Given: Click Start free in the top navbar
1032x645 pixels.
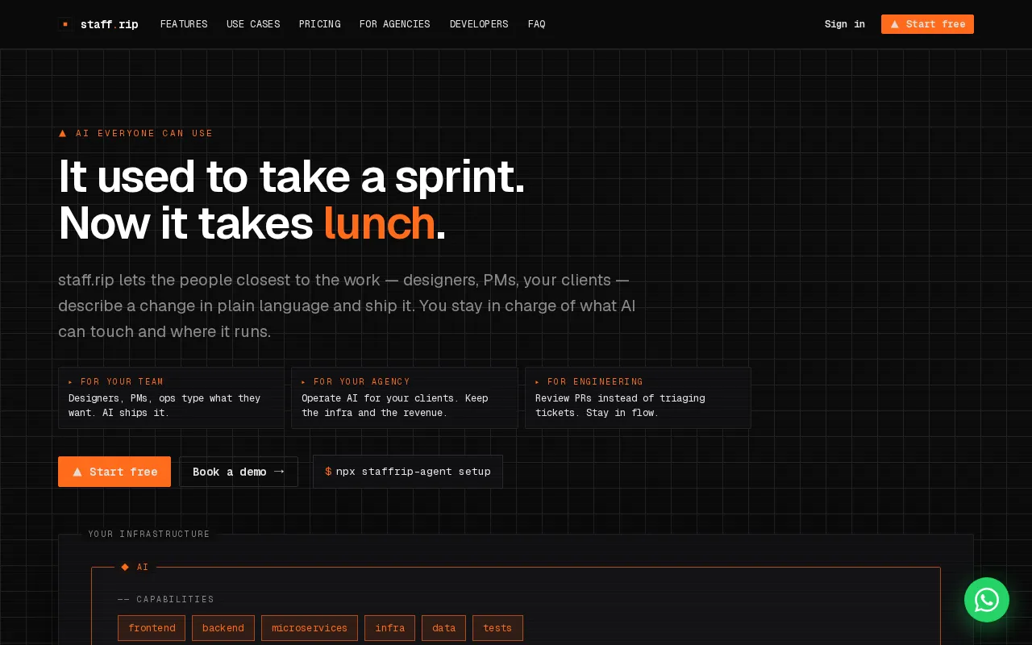Looking at the screenshot, I should (x=927, y=24).
